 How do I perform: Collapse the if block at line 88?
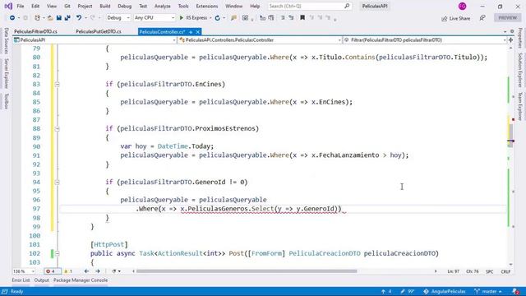(57, 128)
